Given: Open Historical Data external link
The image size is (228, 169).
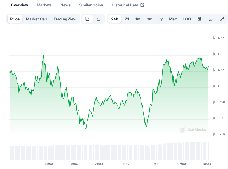Looking at the screenshot, I should pos(128,5).
